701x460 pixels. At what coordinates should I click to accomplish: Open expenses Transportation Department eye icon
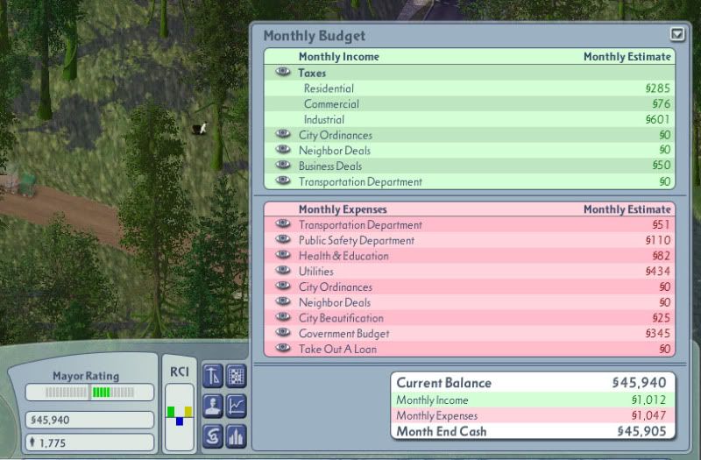(282, 223)
